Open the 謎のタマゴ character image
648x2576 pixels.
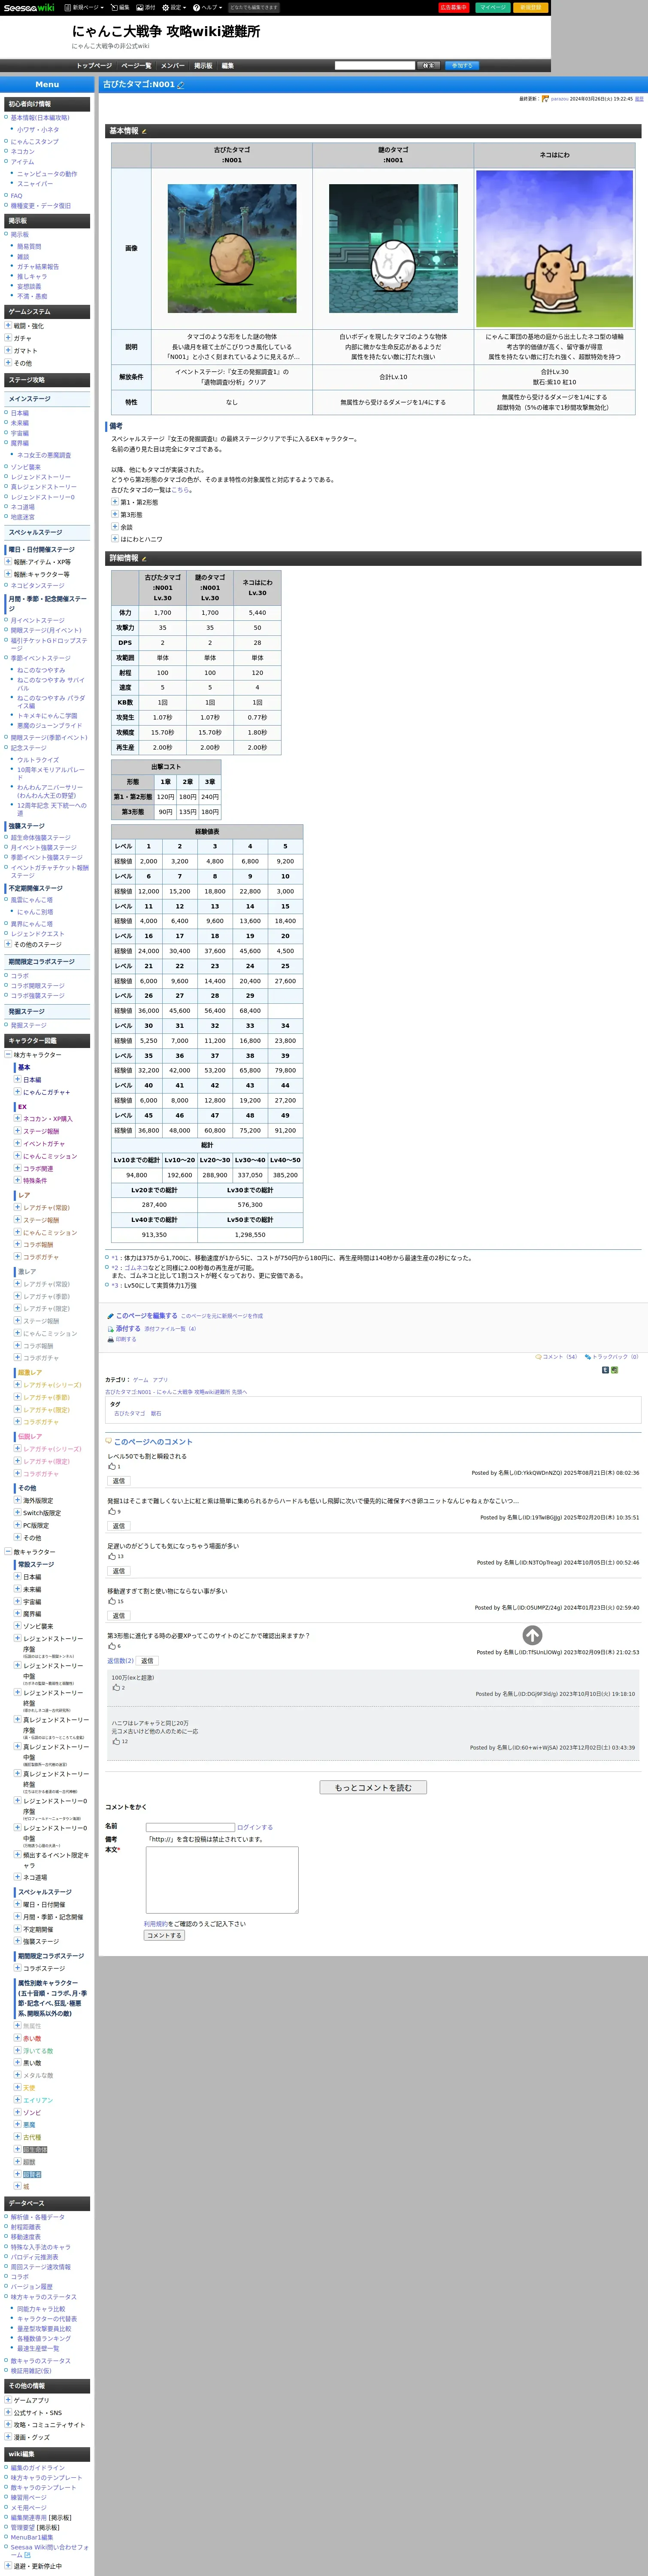393,248
